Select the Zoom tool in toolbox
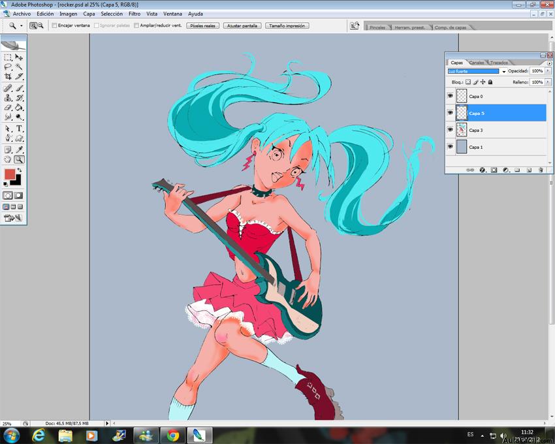This screenshot has width=555, height=444. point(19,159)
